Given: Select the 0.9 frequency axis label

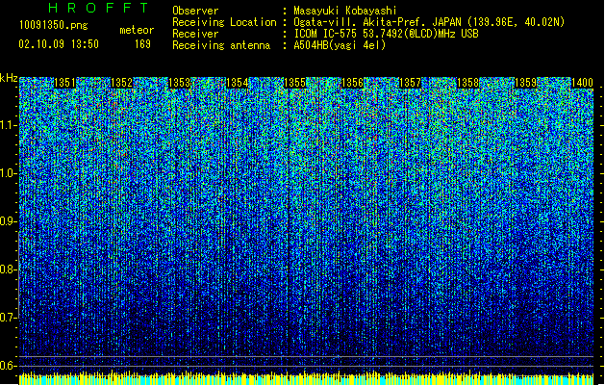Looking at the screenshot, I should [x=9, y=221].
